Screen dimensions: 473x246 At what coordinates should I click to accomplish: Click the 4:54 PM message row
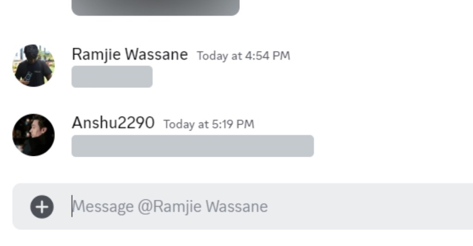pyautogui.click(x=236, y=66)
